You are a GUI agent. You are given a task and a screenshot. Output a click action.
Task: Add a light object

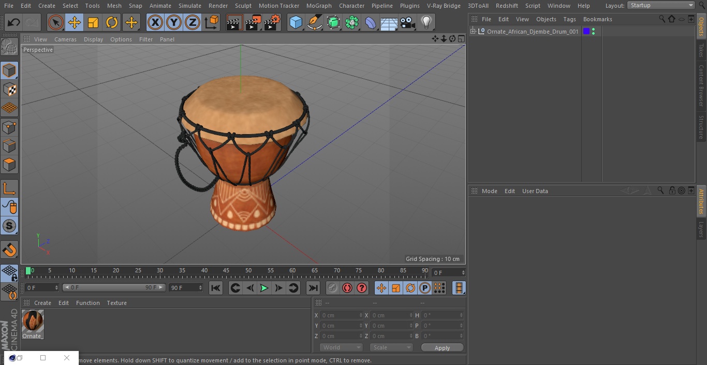click(x=426, y=23)
